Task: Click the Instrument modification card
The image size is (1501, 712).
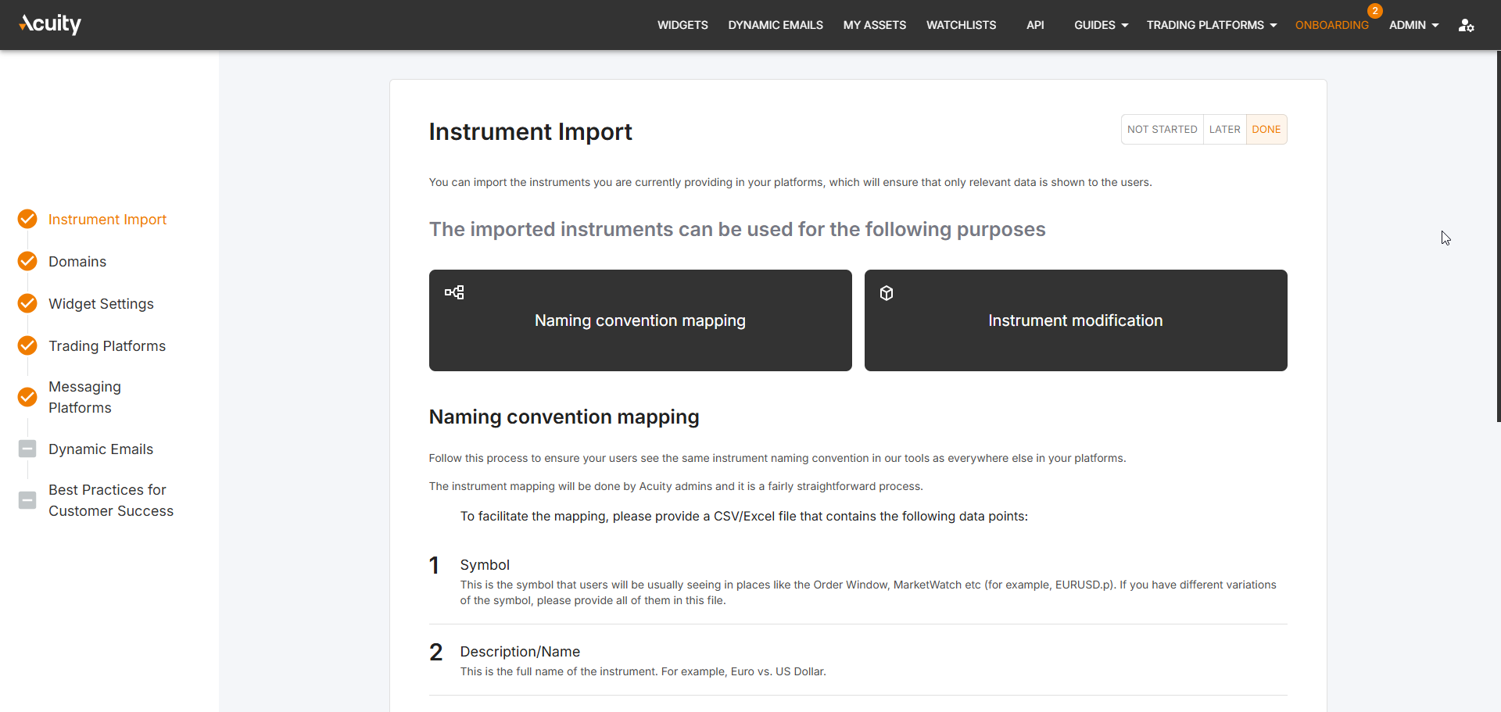Action: (x=1076, y=320)
